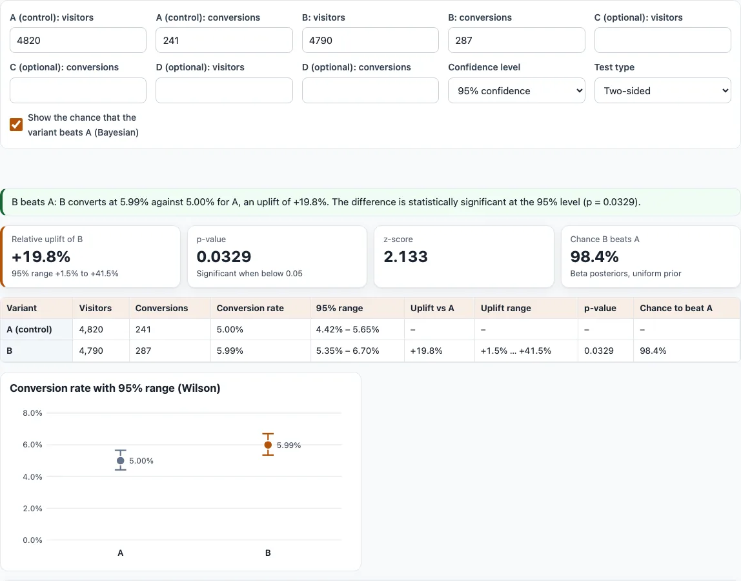Focus the A (control) visitors input
The width and height of the screenshot is (741, 581).
pos(78,40)
